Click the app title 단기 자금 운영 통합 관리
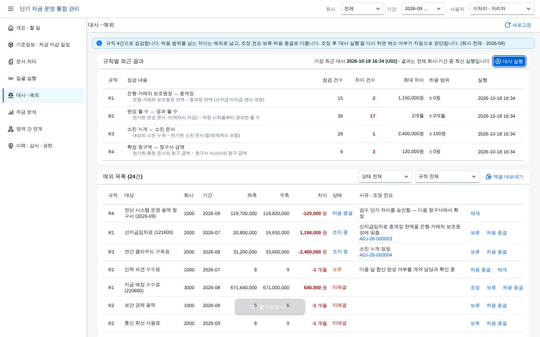The height and width of the screenshot is (337, 540). [x=49, y=9]
